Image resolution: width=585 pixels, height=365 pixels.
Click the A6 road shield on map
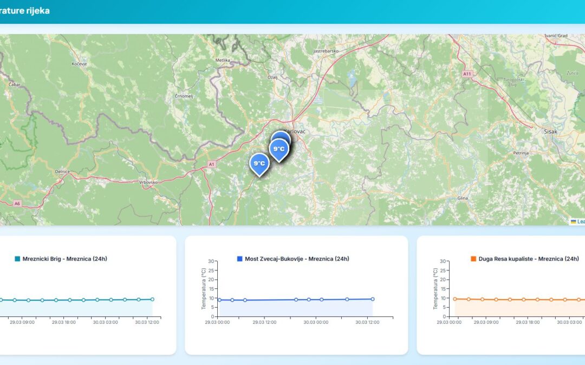[x=17, y=203]
